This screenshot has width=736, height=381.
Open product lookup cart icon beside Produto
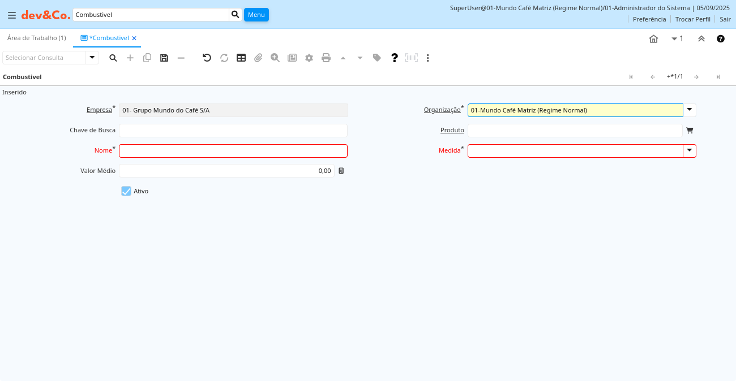tap(690, 131)
